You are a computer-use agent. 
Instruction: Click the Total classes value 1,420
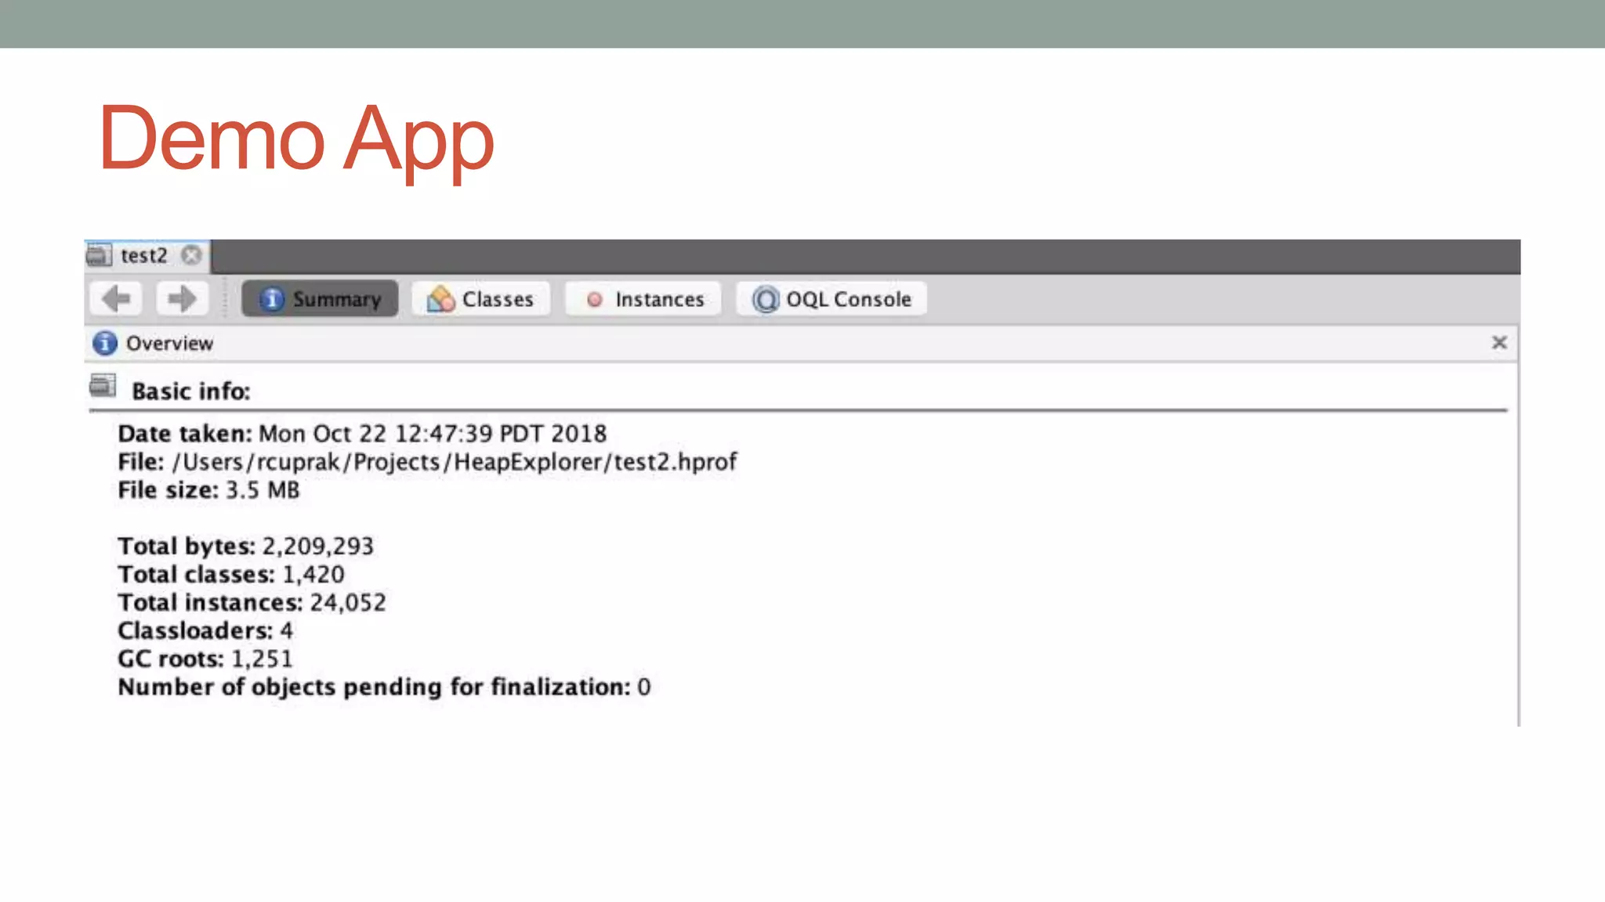[313, 575]
